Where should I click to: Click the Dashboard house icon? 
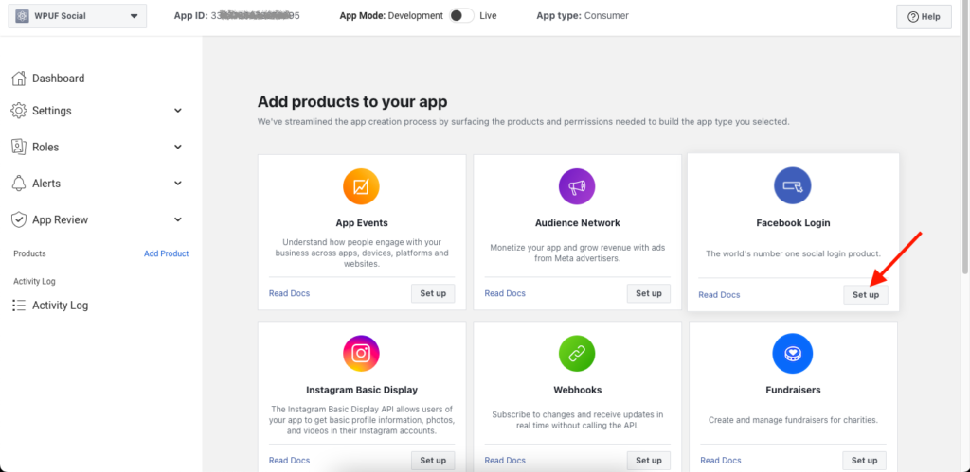coord(19,79)
